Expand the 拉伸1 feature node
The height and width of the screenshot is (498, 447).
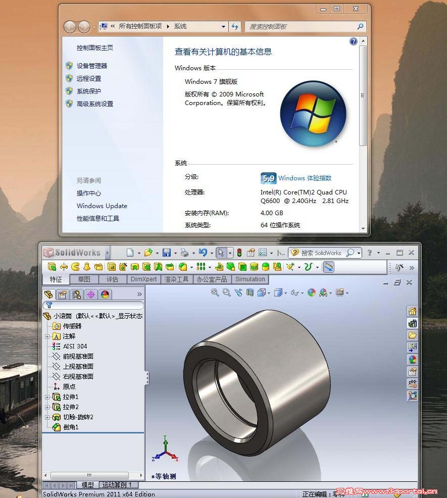point(47,397)
